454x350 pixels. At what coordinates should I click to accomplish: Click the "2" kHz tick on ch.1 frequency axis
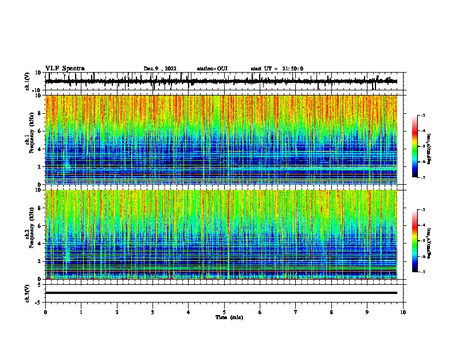40,166
